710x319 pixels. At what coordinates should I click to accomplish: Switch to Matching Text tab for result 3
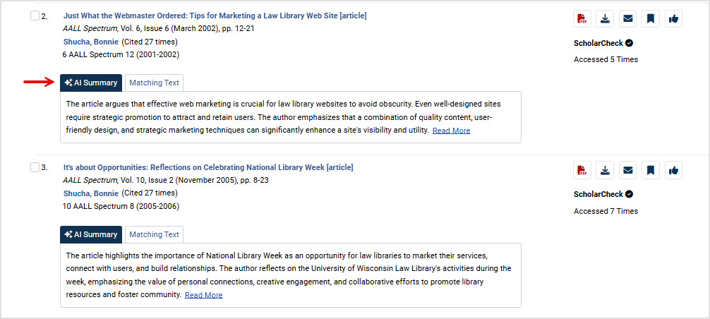tap(154, 234)
